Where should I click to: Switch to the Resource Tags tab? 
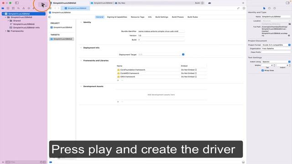tap(137, 17)
